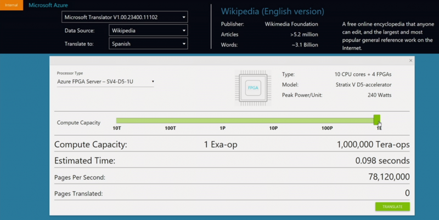This screenshot has width=439, height=220.
Task: Click the Pages Translated 0 value
Action: coord(407,193)
